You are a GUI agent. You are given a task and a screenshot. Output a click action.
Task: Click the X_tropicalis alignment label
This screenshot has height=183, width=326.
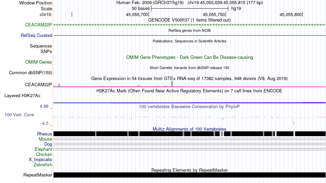(40, 160)
